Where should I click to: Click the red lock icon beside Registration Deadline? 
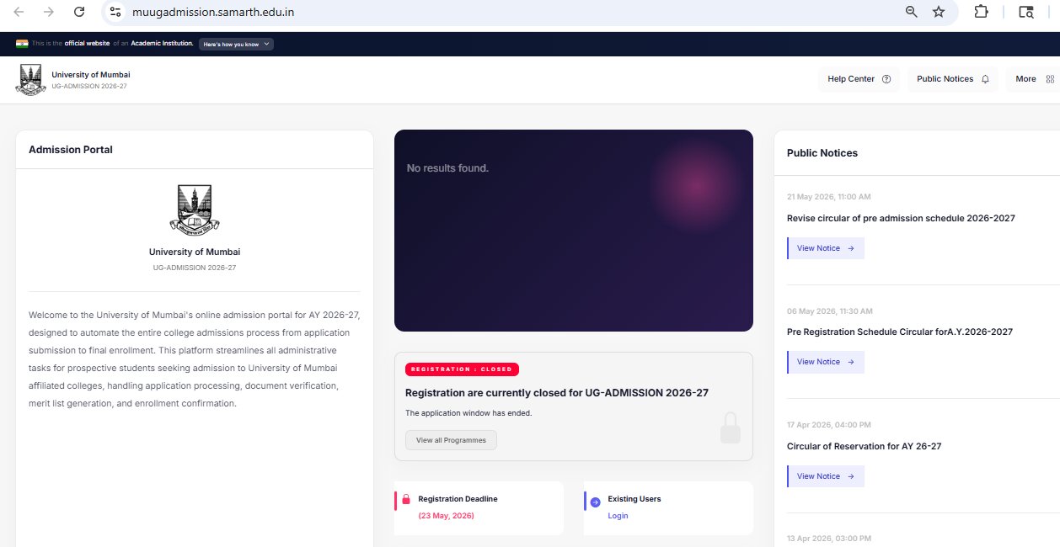(405, 500)
